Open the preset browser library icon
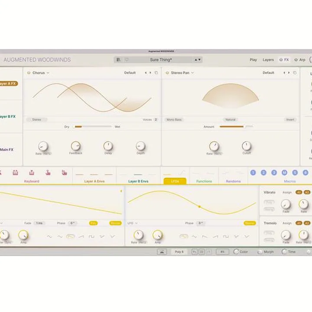This screenshot has width=312, height=312. point(119,60)
